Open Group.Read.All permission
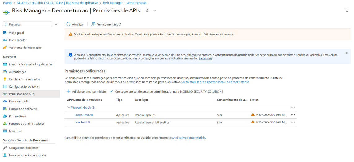The image size is (354, 162). click(84, 115)
